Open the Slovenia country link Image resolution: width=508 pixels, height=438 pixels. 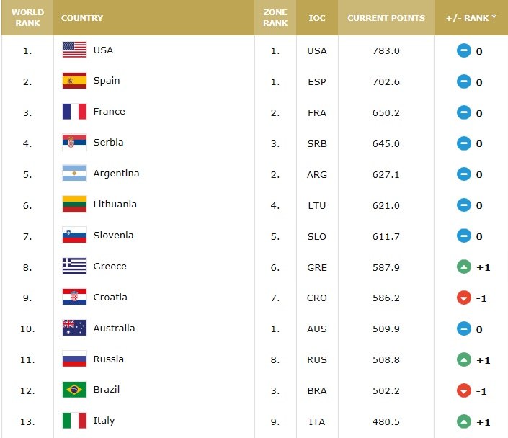[x=113, y=236]
